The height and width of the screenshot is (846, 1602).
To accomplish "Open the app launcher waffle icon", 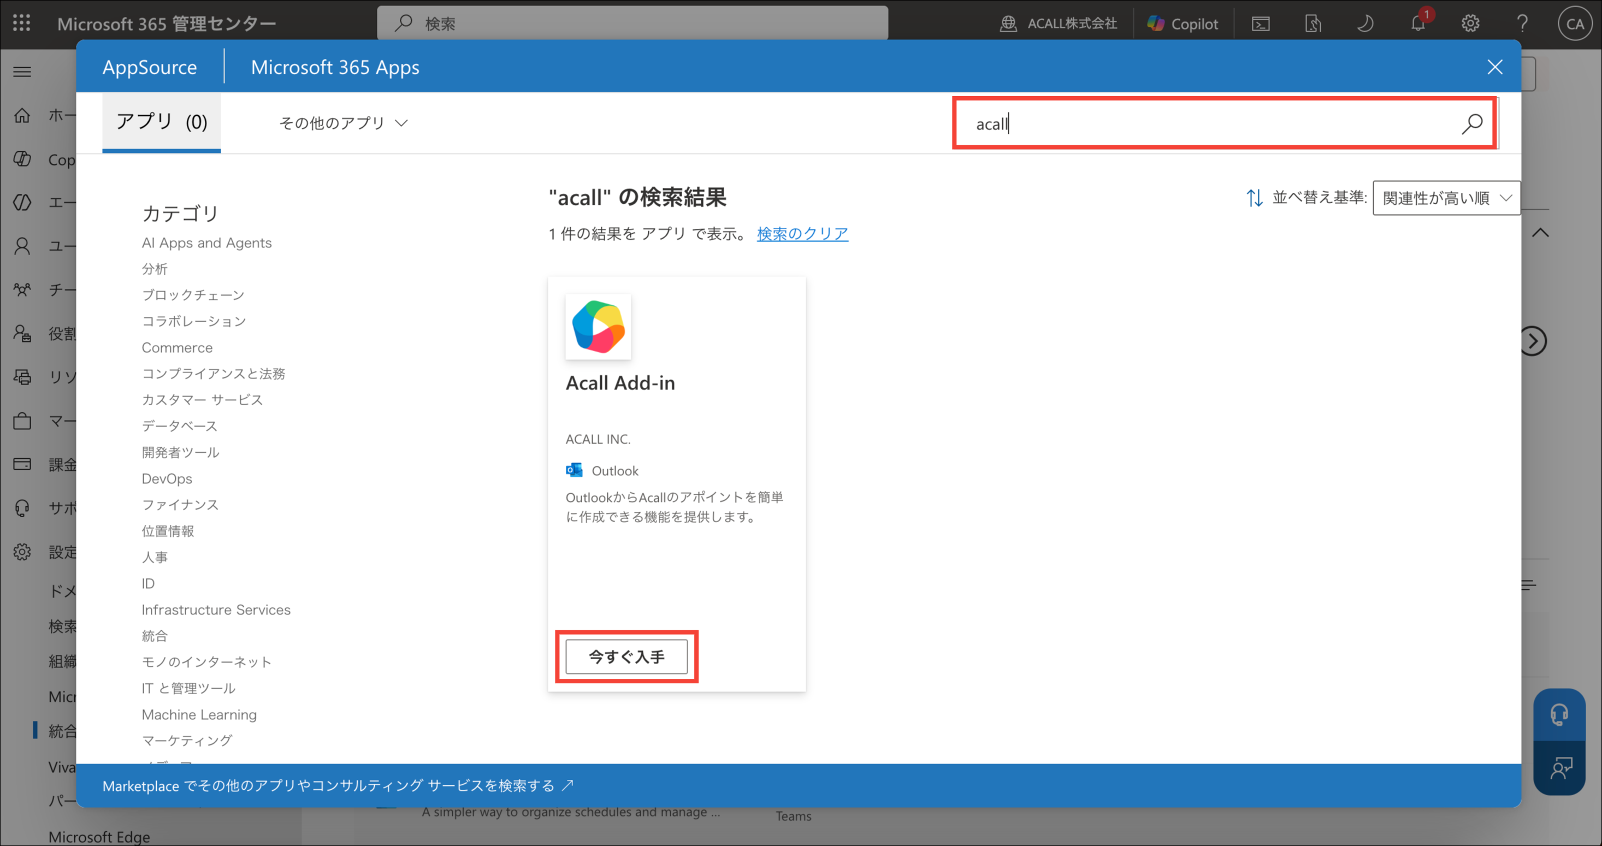I will pyautogui.click(x=22, y=23).
